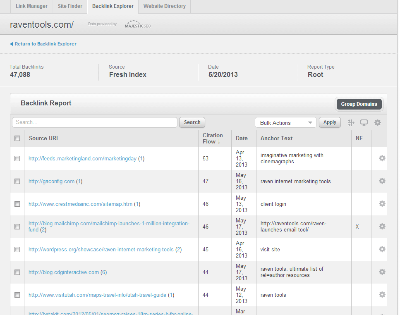Click the filter options icon in report toolbar
Screen dimensions: 400x315
(351, 123)
